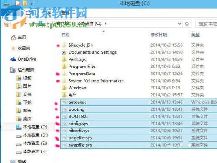217x163 pixels.
Task: Click the 2014/9/13 14:29 date of PerfLogs
Action: 166,59
